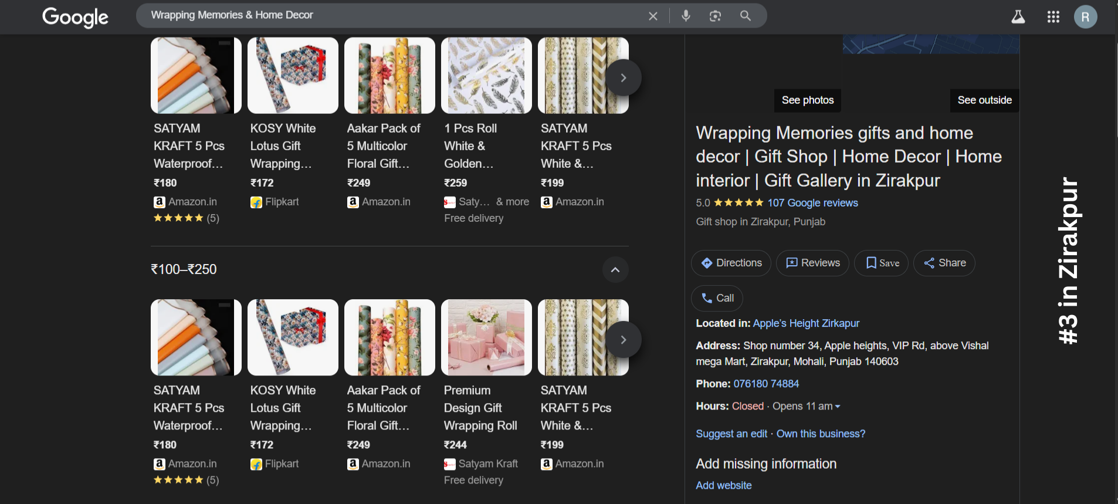Open the Google account profile avatar
Viewport: 1118px width, 504px height.
click(1085, 17)
